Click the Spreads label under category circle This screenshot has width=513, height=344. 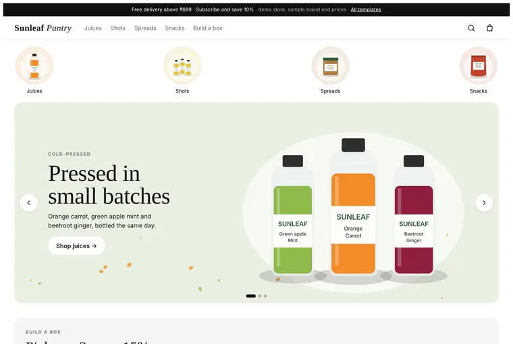tap(331, 91)
